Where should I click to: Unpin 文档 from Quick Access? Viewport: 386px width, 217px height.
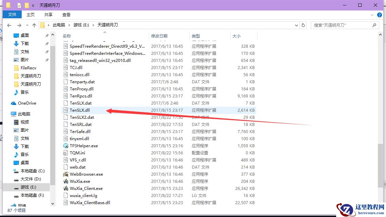tap(48, 51)
